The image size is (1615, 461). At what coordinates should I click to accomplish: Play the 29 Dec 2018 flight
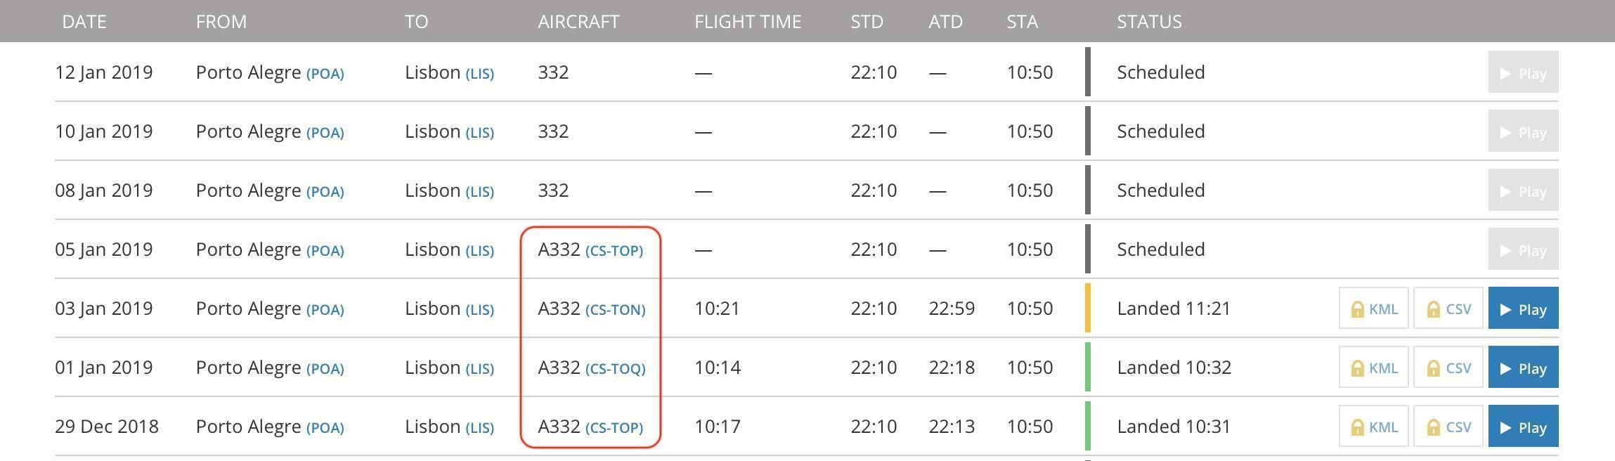click(x=1523, y=426)
